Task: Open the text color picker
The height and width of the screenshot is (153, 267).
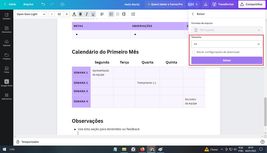Action: click(74, 14)
